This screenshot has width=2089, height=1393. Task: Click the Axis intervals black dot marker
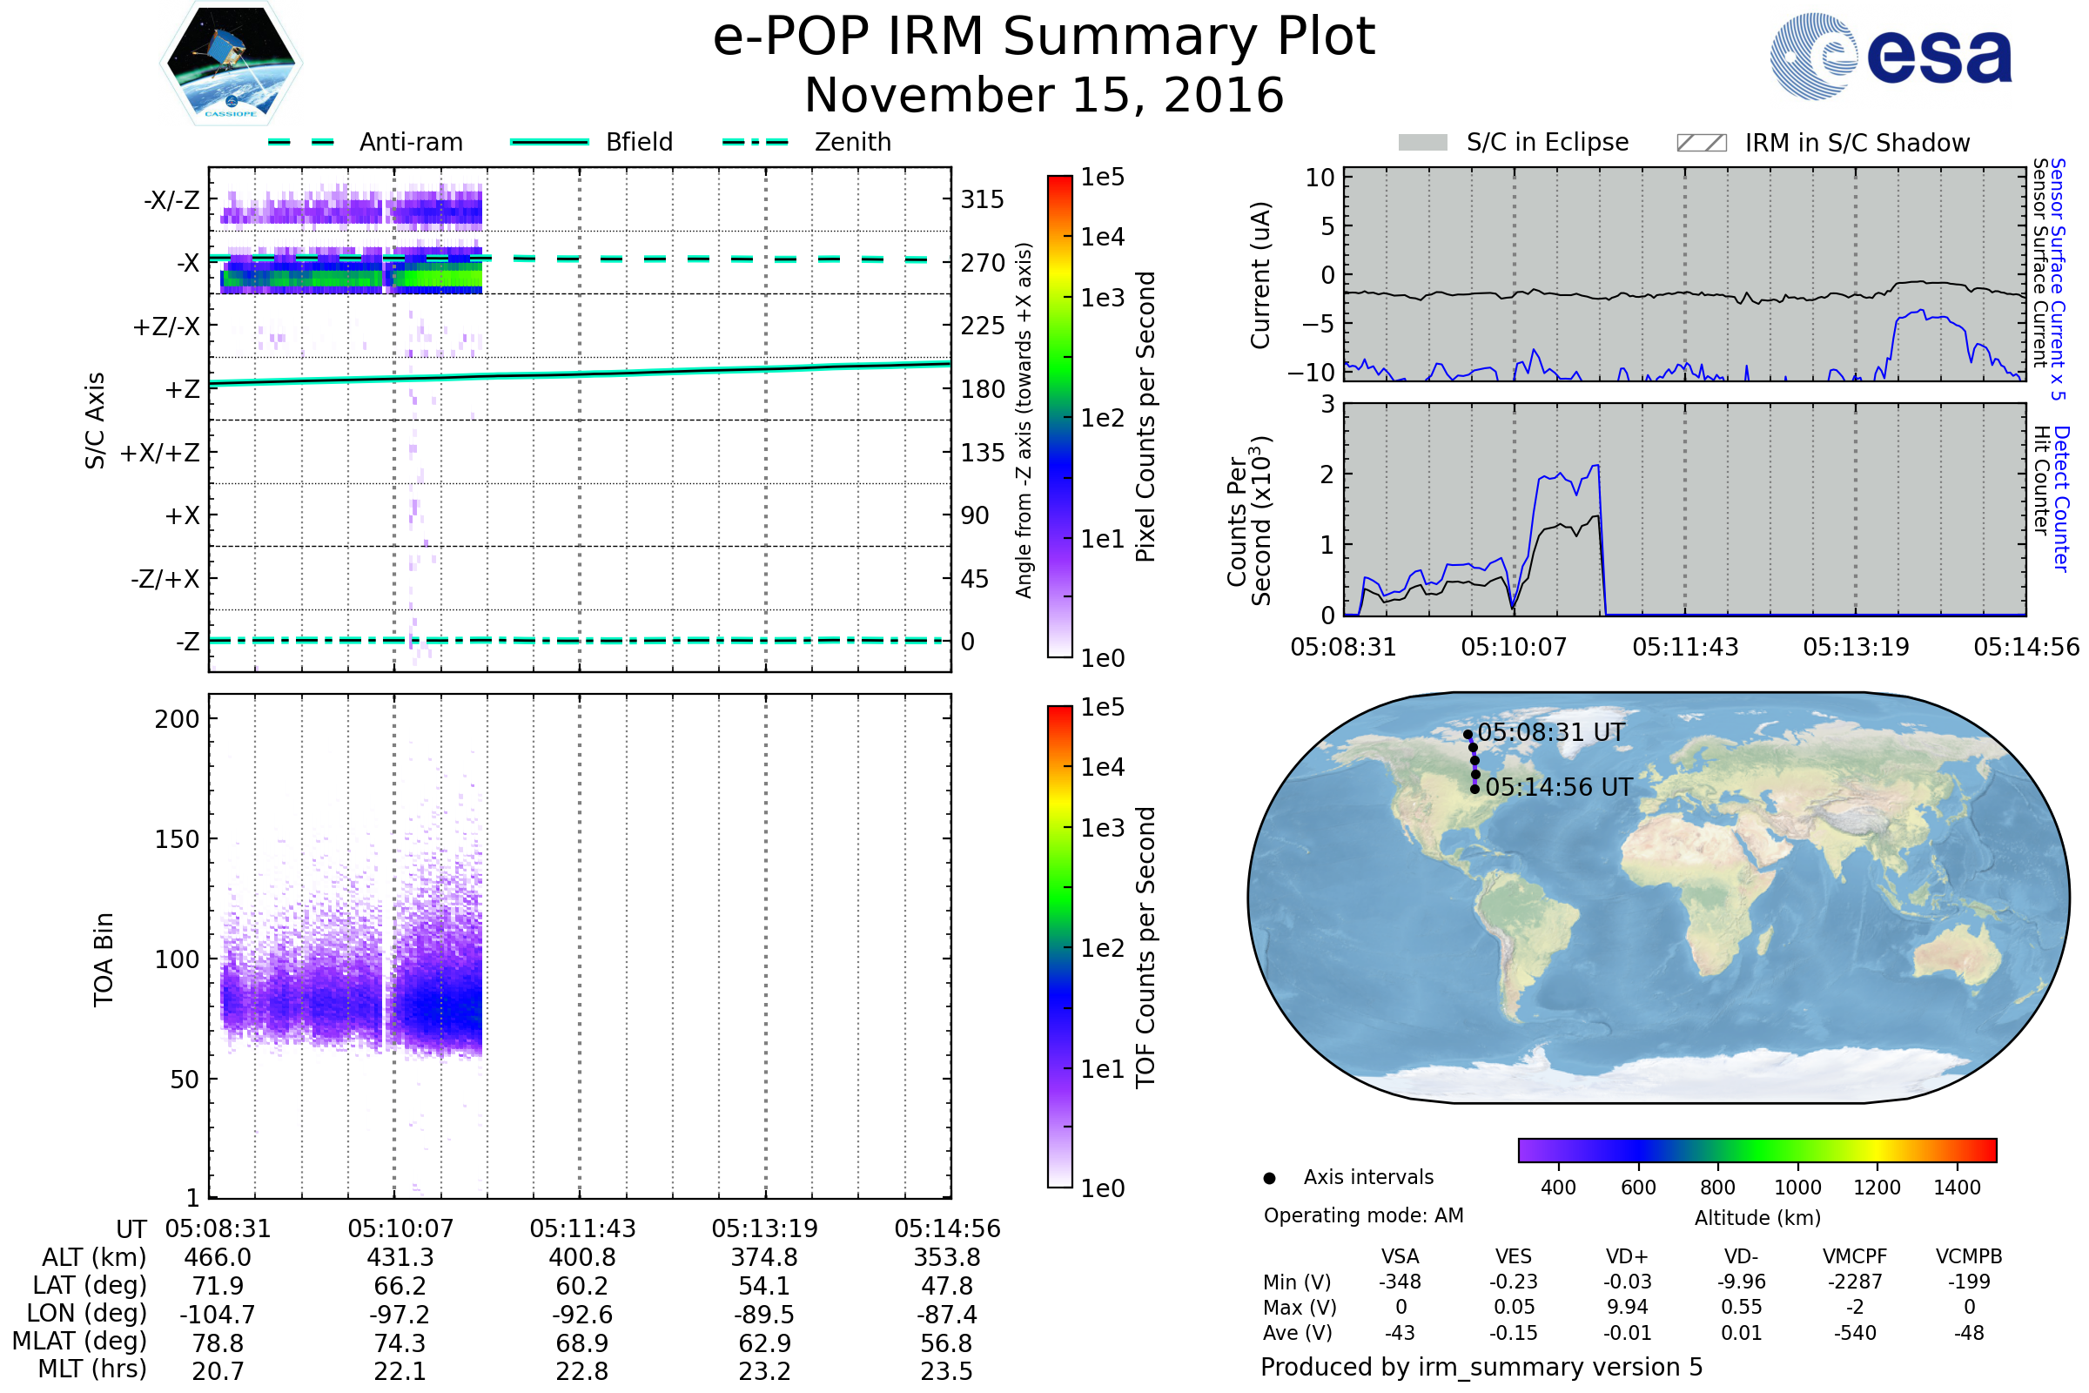click(1269, 1178)
